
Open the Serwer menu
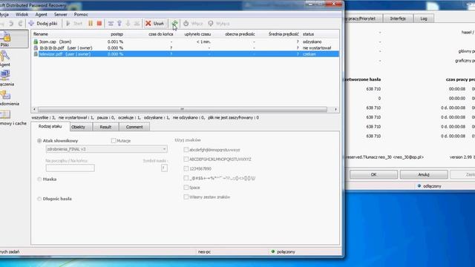61,14
